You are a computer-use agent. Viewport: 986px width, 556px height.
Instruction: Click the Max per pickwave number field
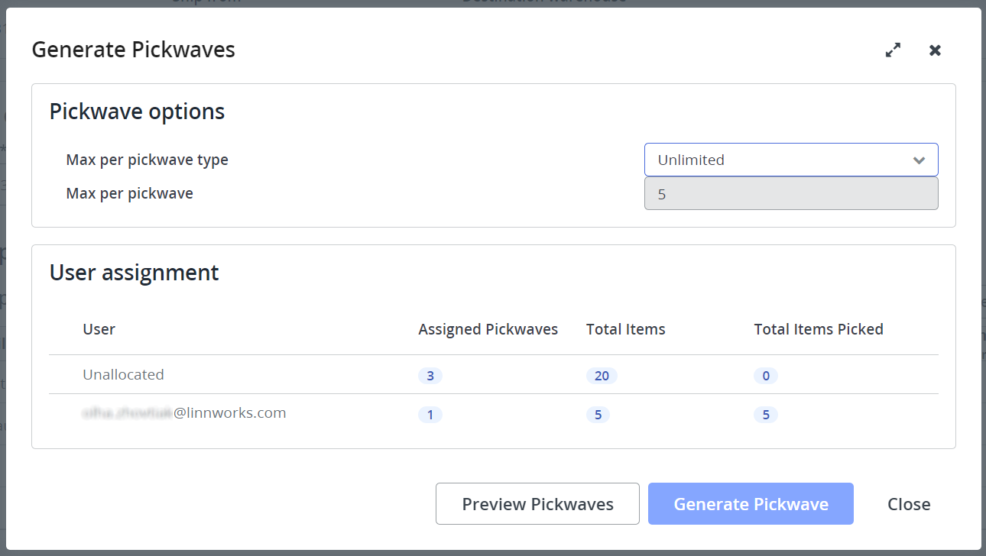790,194
